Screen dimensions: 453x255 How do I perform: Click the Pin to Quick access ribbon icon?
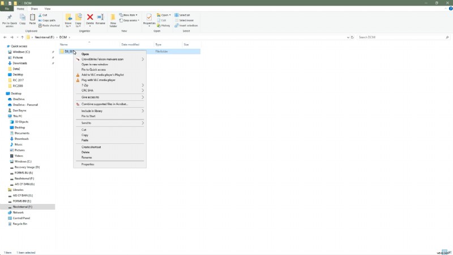pyautogui.click(x=10, y=19)
